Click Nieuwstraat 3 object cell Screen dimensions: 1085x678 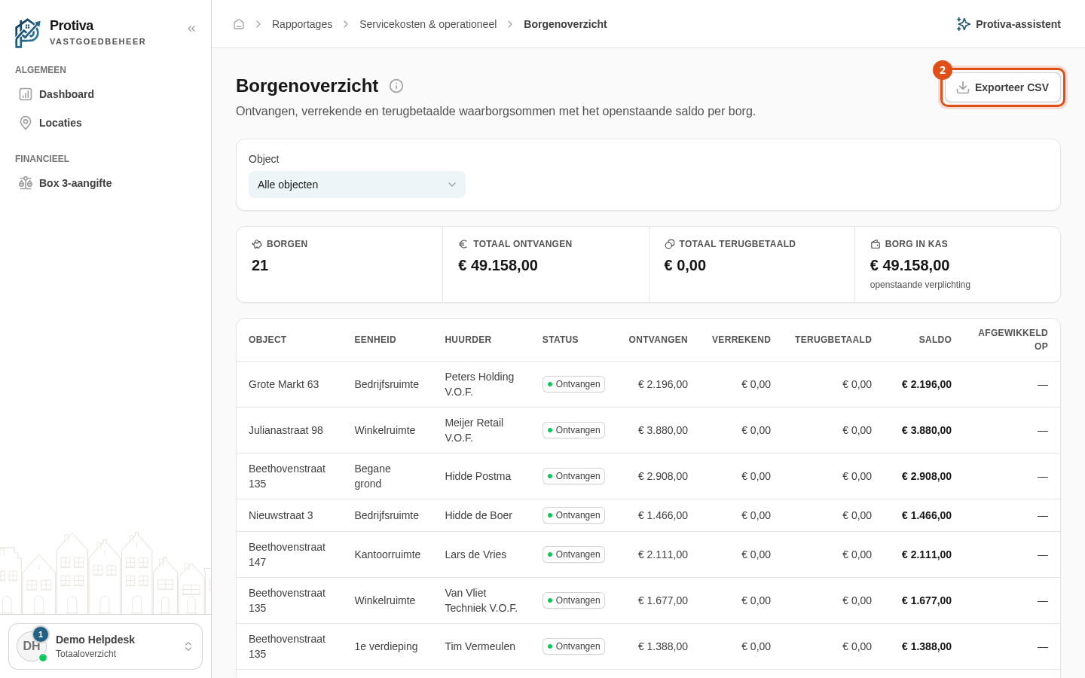click(x=281, y=515)
